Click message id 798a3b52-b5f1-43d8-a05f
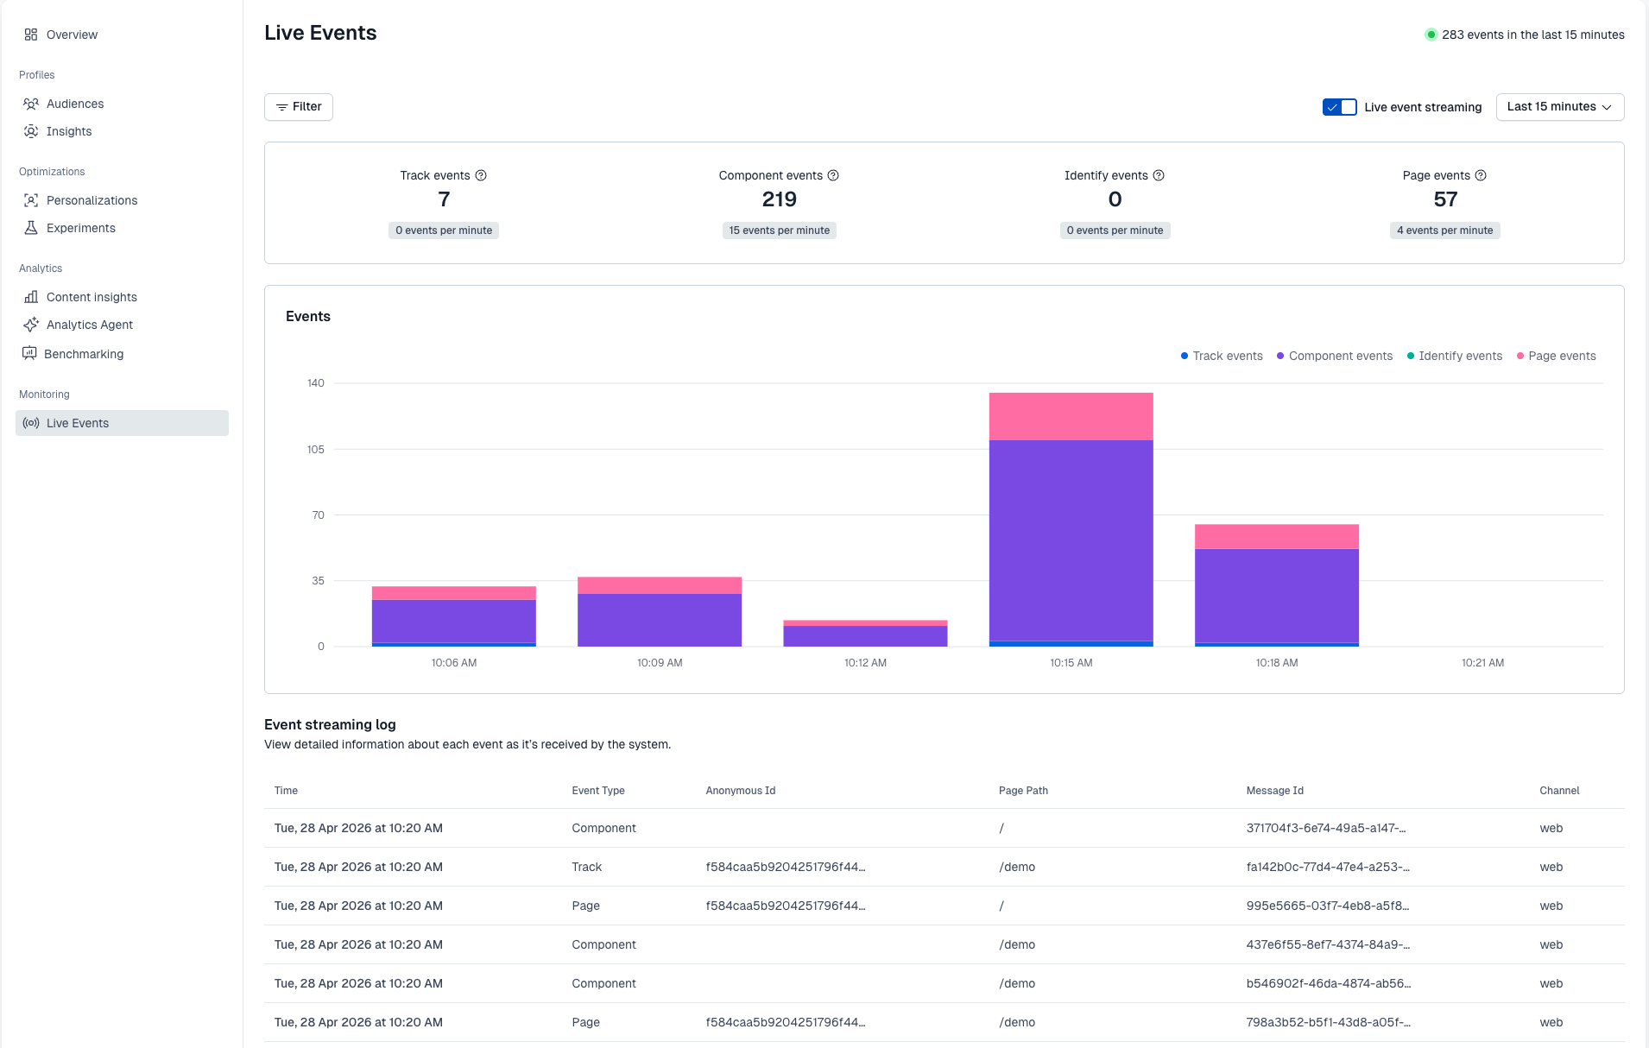This screenshot has width=1649, height=1048. click(1328, 1022)
